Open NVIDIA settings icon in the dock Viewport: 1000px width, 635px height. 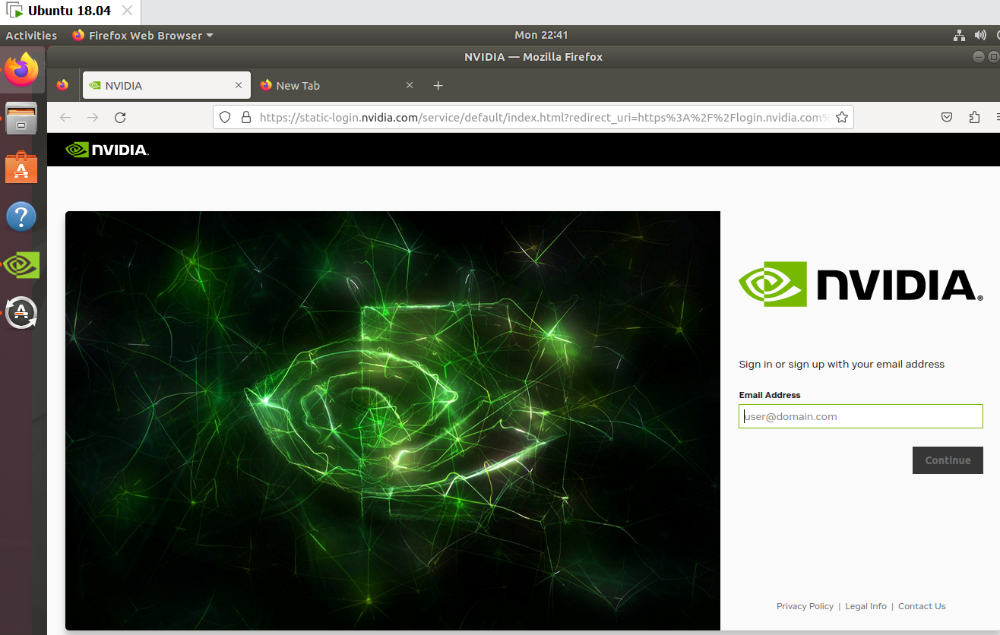click(x=21, y=264)
